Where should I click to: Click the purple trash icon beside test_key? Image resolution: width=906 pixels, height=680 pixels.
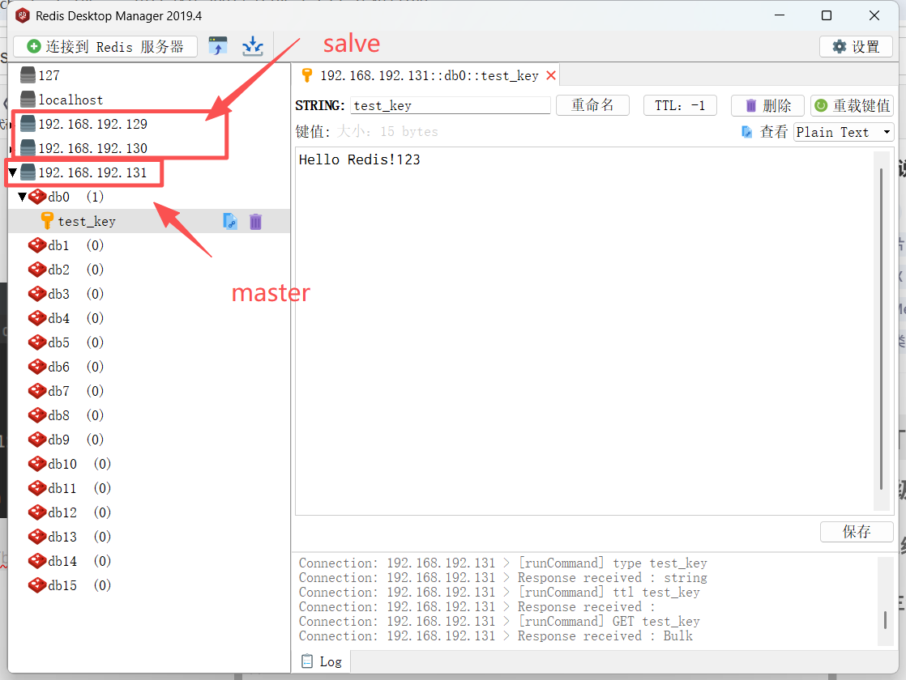coord(255,221)
